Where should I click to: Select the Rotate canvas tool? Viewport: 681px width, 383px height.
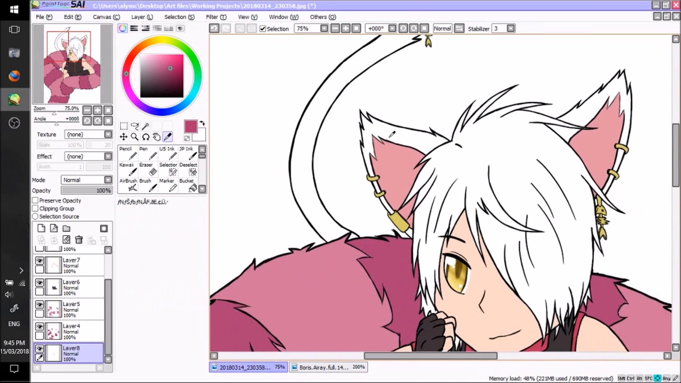tap(145, 137)
